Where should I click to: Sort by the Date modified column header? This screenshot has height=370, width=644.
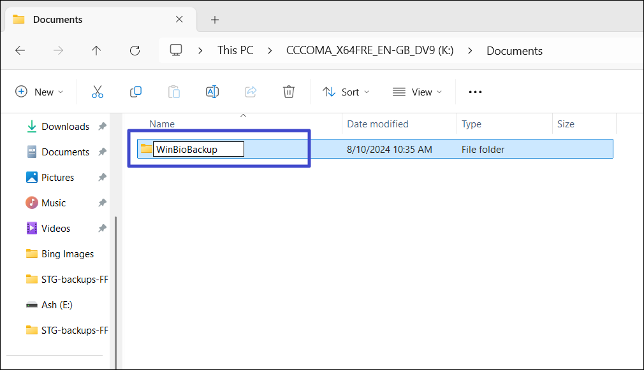click(377, 124)
